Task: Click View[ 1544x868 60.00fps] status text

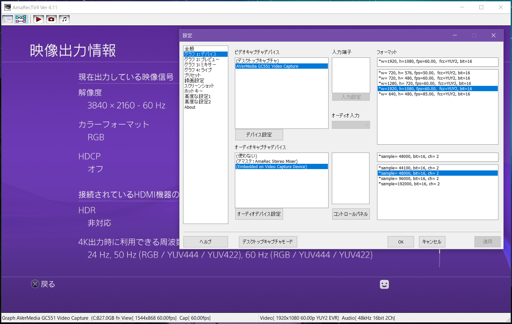Action: (x=149, y=318)
